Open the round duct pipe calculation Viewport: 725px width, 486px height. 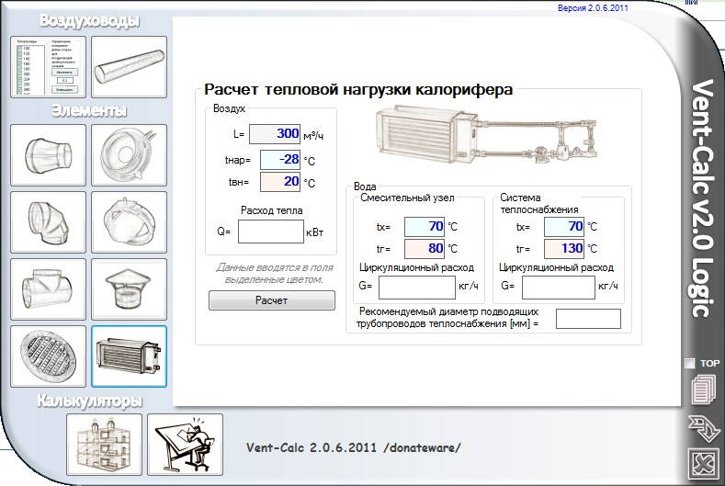[129, 67]
